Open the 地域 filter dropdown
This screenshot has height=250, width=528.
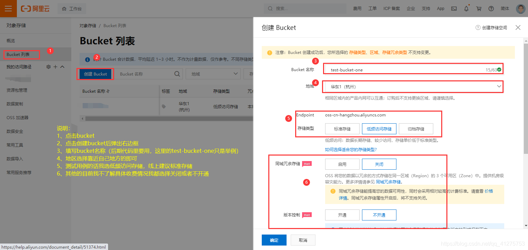click(213, 74)
